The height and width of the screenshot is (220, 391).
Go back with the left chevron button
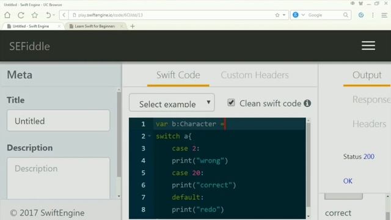click(64, 15)
